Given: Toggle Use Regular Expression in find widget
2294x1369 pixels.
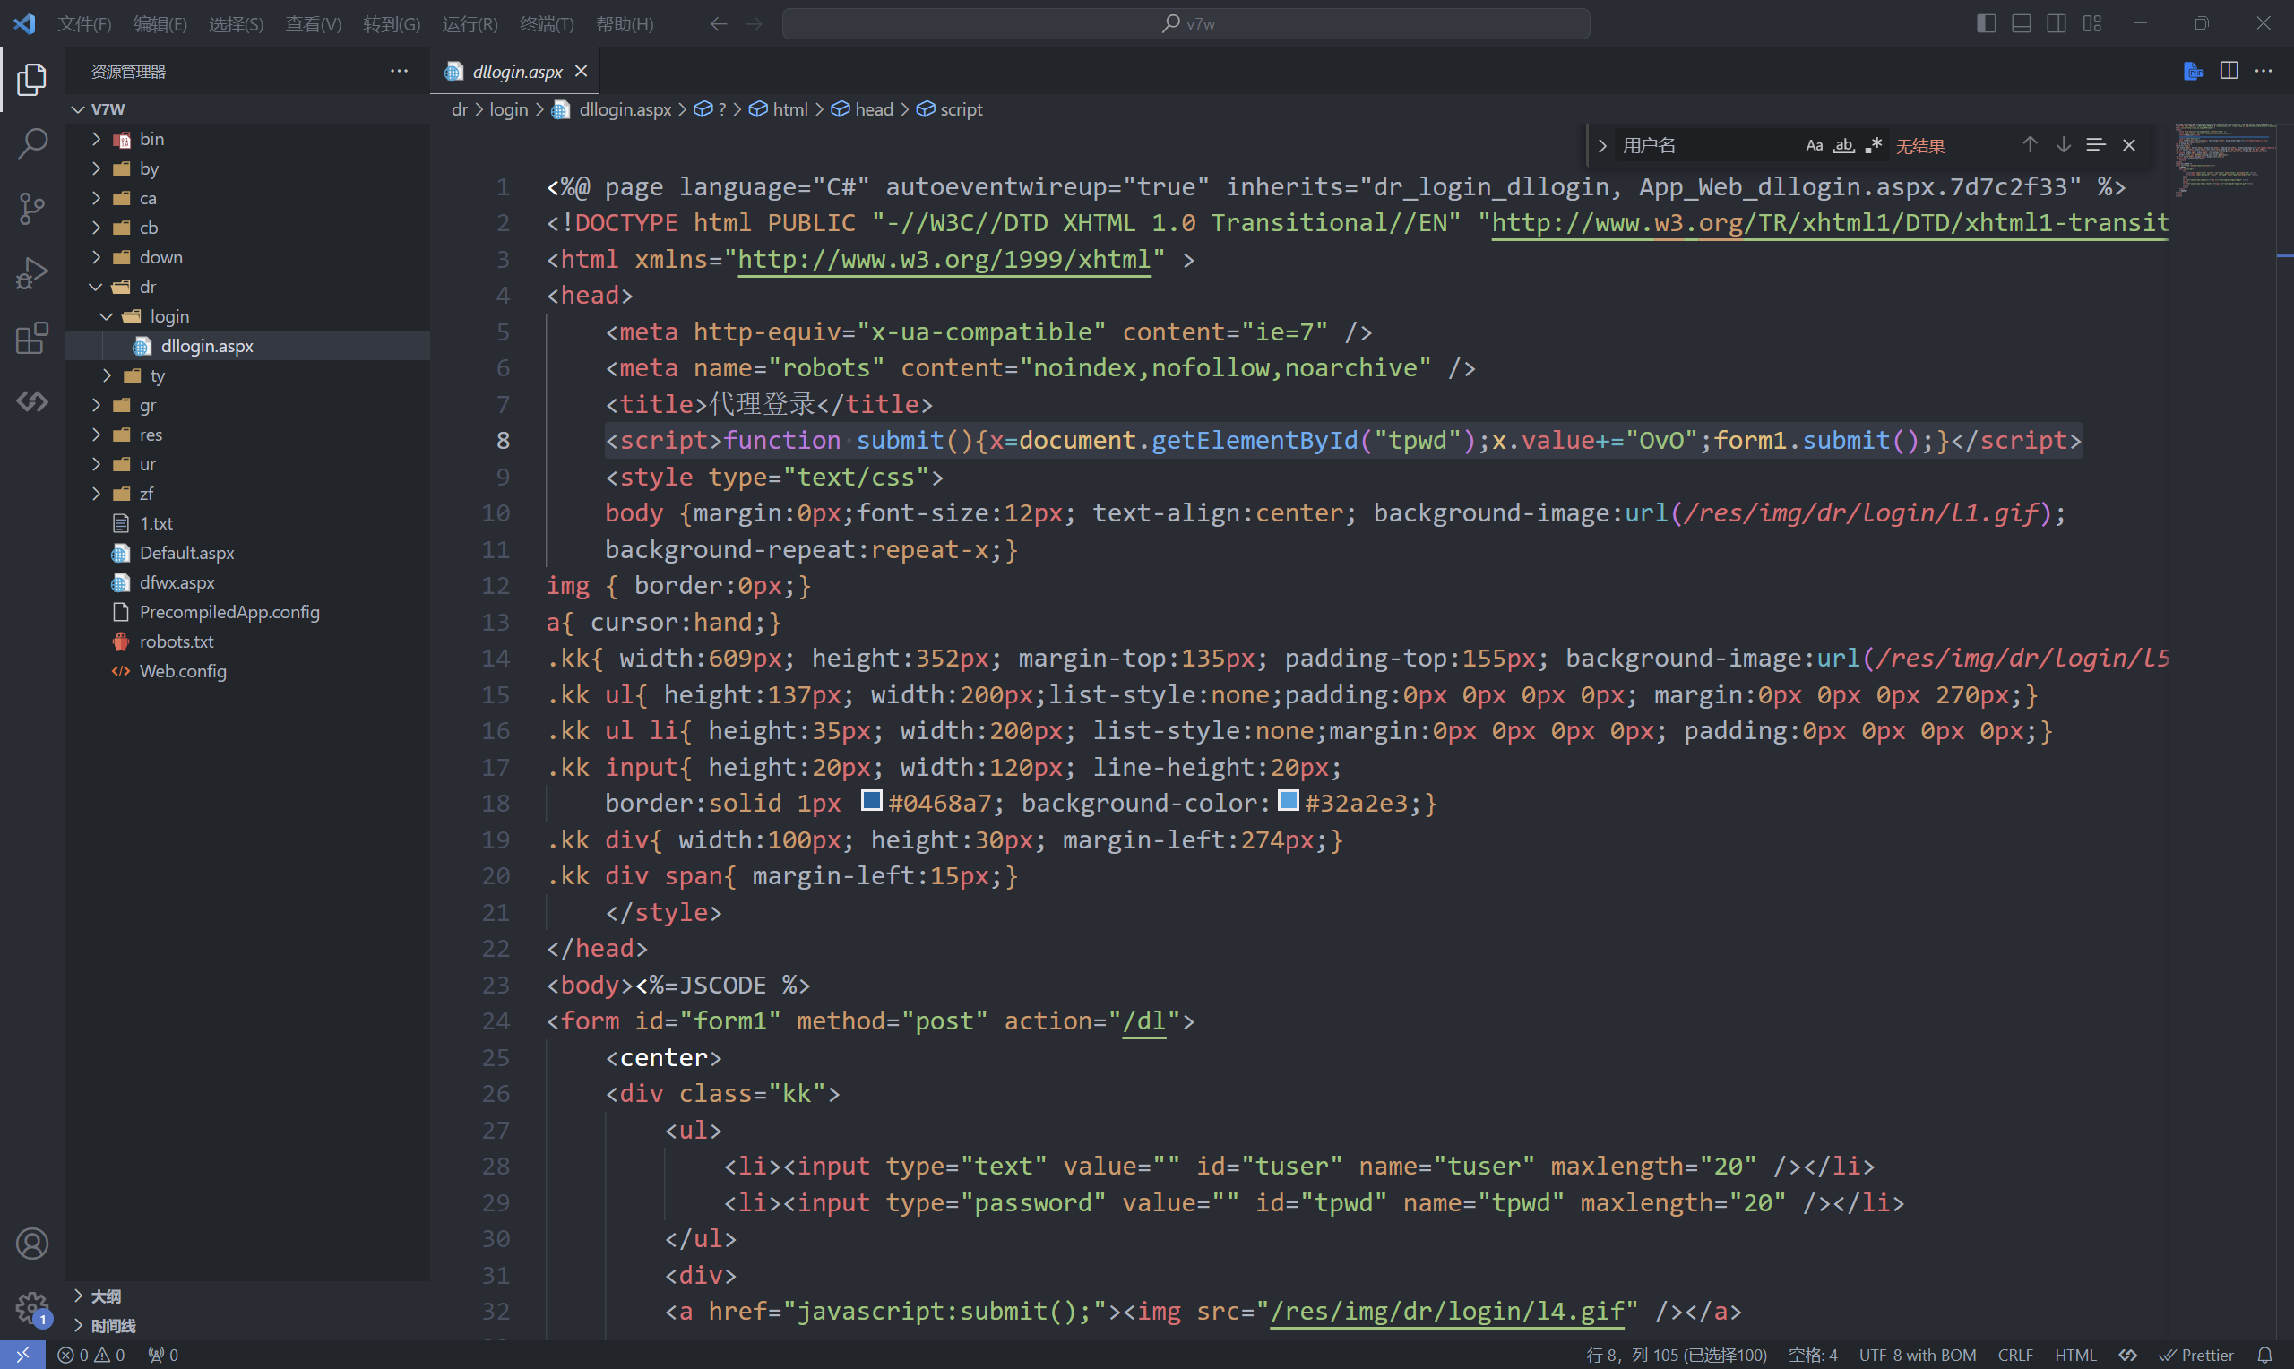Looking at the screenshot, I should tap(1873, 145).
